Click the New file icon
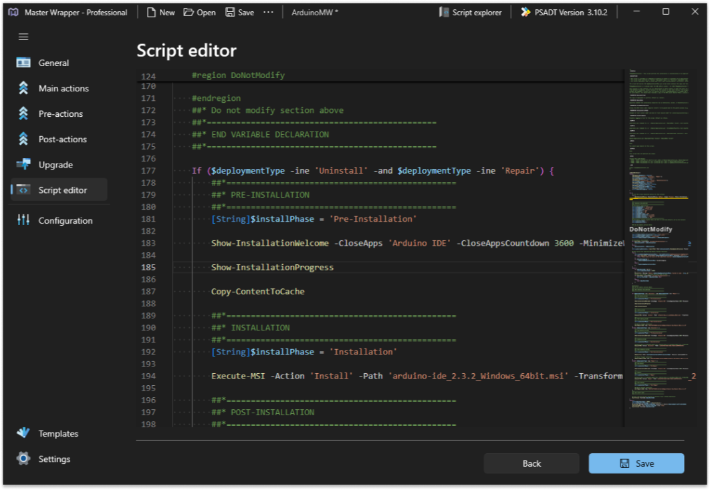This screenshot has height=490, width=710. pyautogui.click(x=151, y=12)
